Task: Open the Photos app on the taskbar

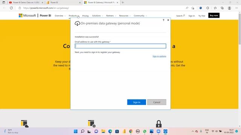Action: pyautogui.click(x=151, y=131)
